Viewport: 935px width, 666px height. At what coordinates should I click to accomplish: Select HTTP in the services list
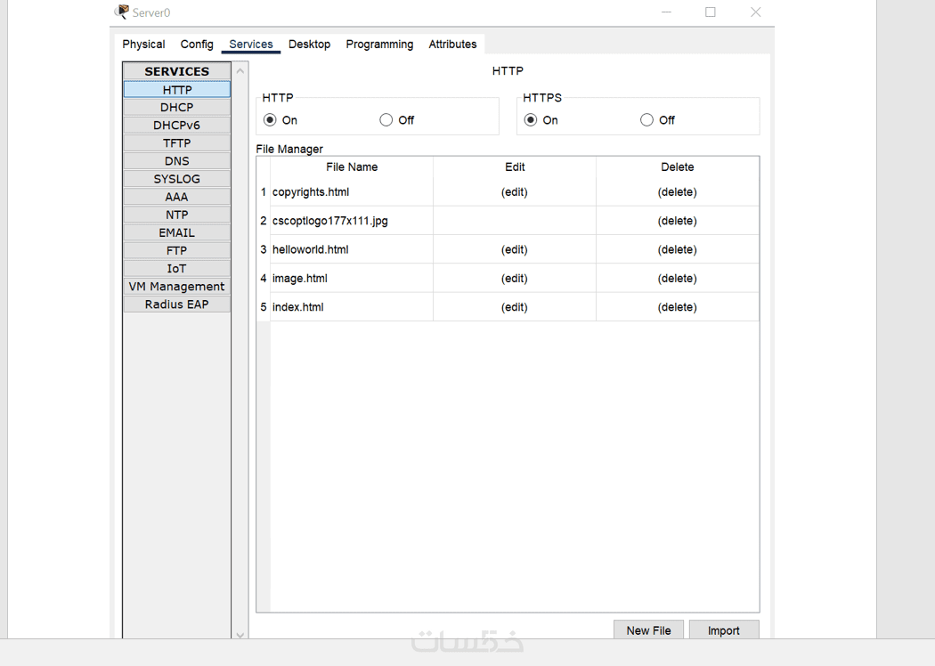tap(177, 89)
